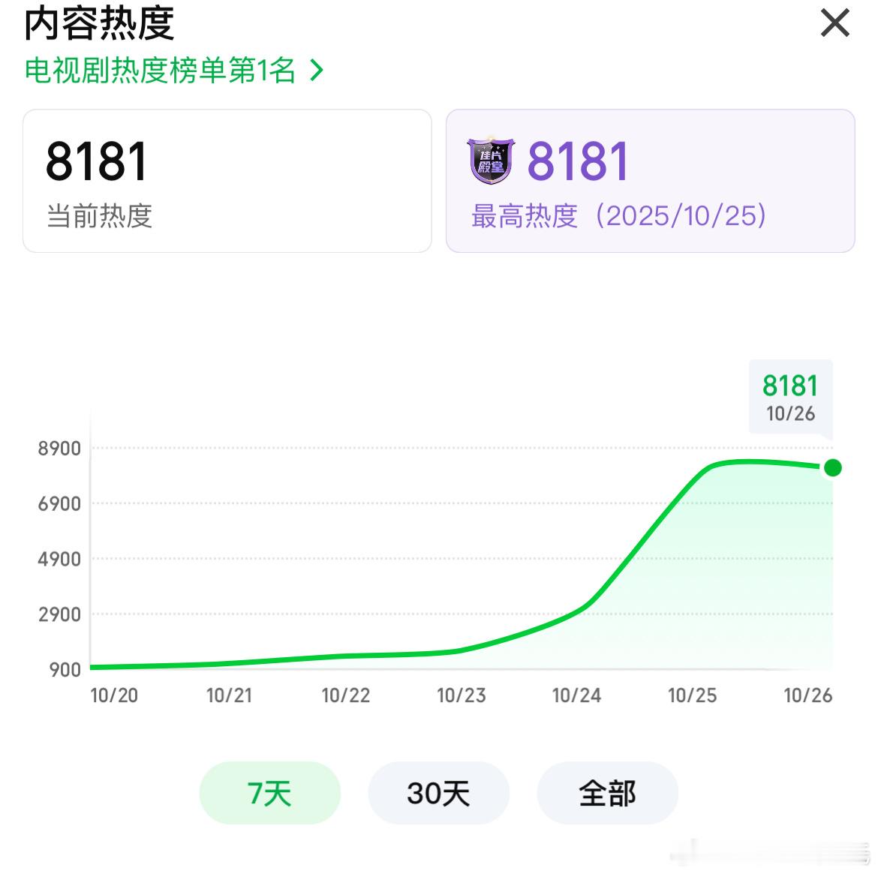Click the 10/24 date axis label

577,695
